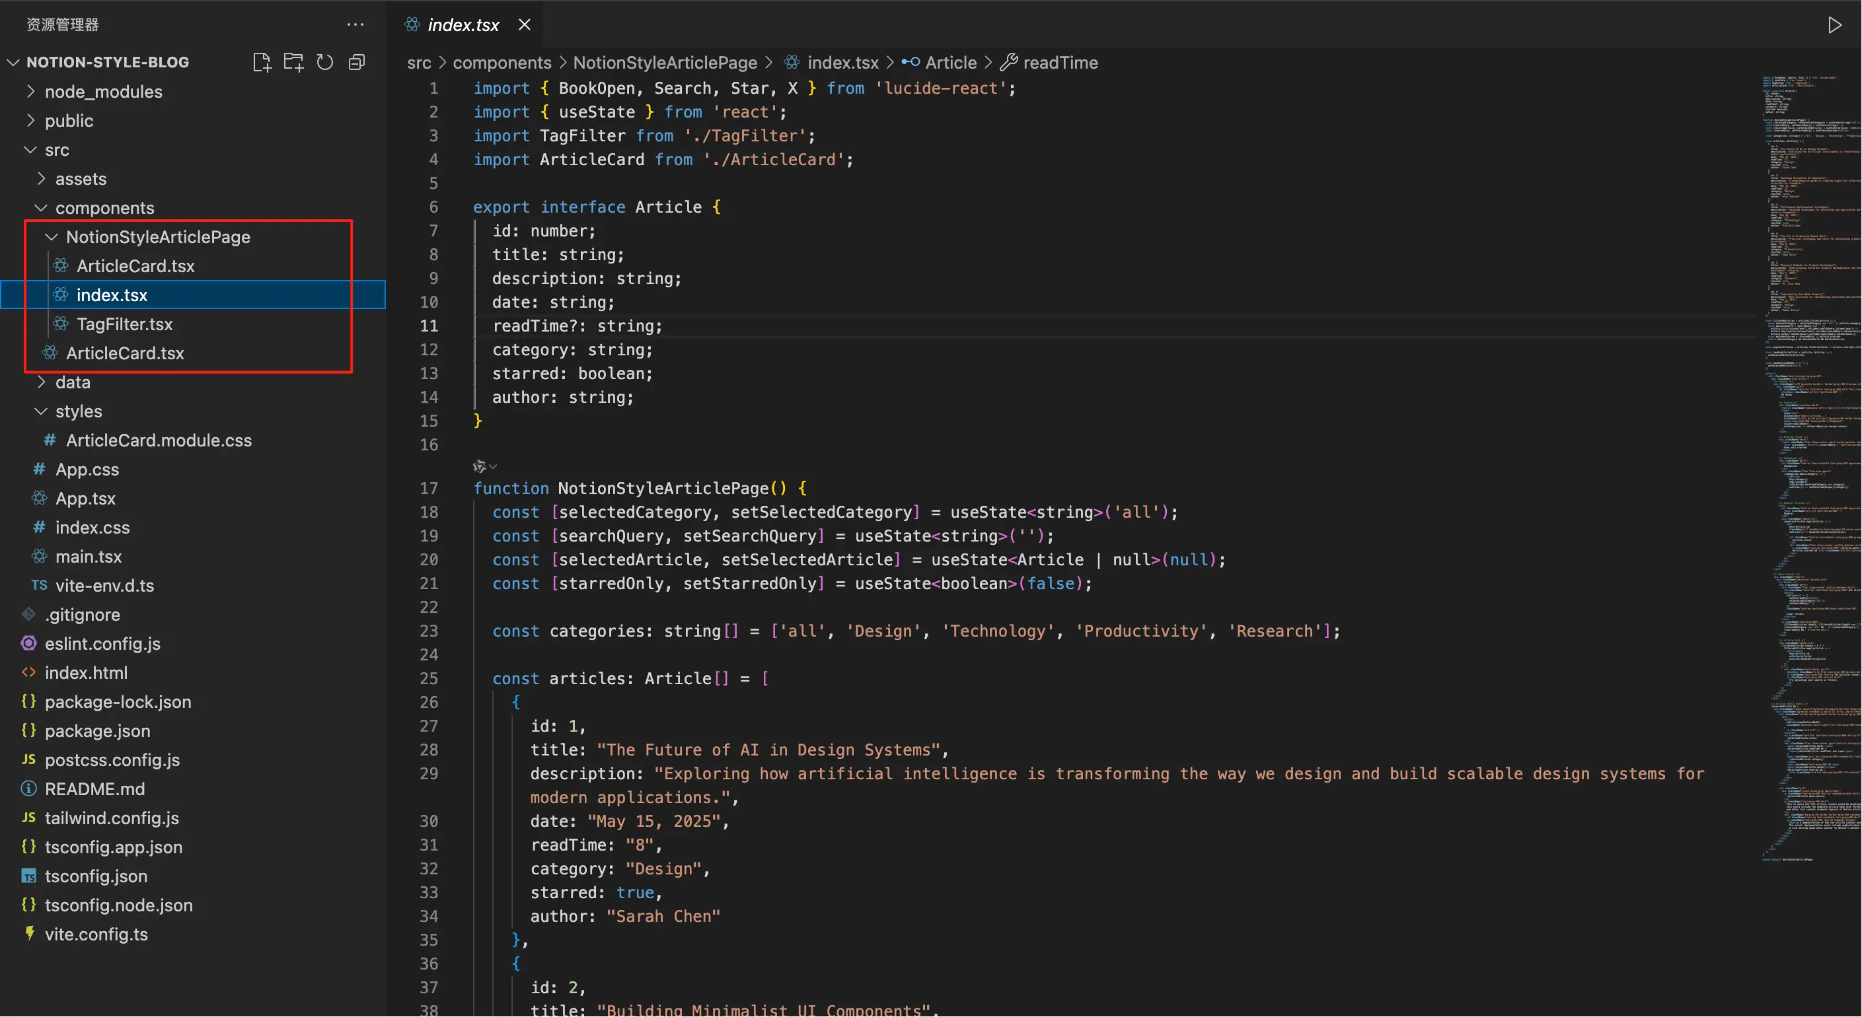
Task: Open index.css file
Action: click(x=92, y=527)
